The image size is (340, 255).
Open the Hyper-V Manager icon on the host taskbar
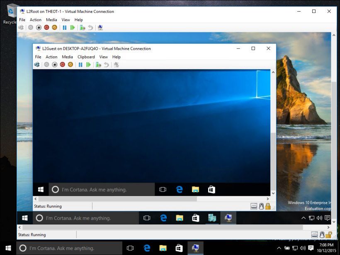click(212, 218)
